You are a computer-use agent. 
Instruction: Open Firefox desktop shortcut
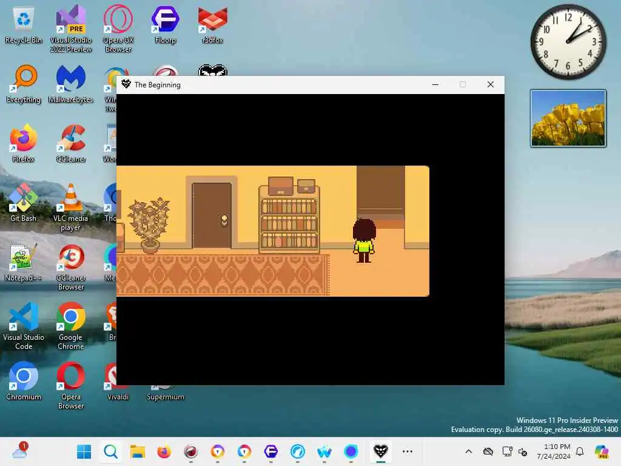tap(24, 143)
